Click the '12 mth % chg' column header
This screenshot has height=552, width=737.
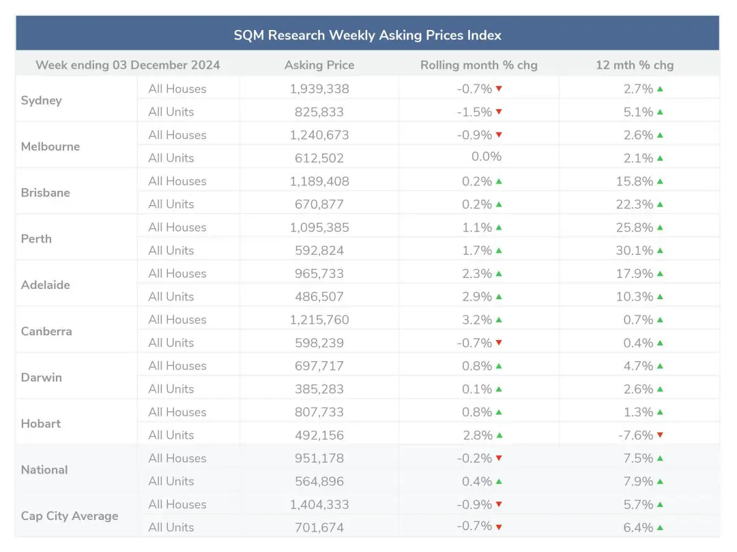click(x=635, y=65)
